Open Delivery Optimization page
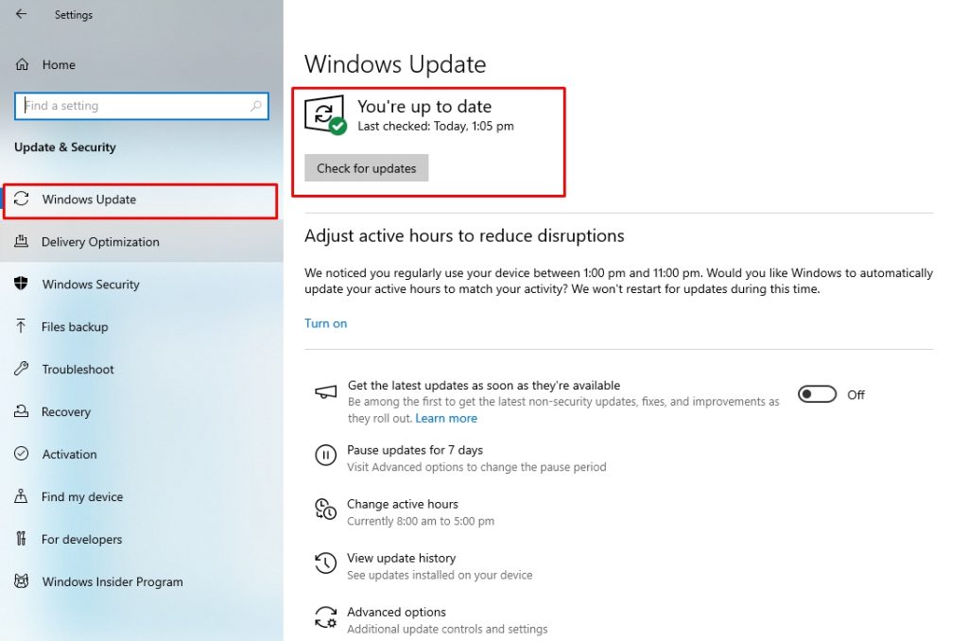 coord(142,241)
